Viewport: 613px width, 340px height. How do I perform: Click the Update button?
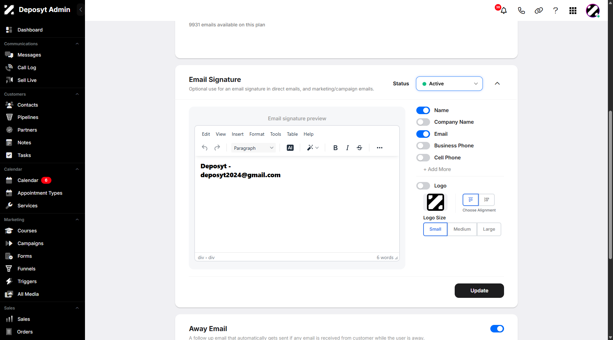point(479,291)
